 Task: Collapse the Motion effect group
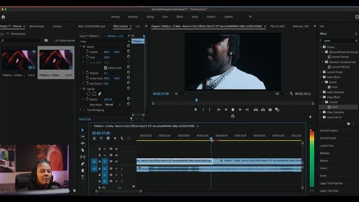coord(81,47)
